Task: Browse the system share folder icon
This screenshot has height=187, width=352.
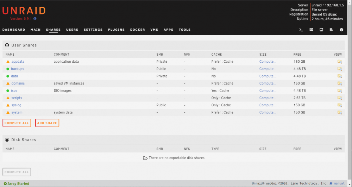Action: (x=340, y=112)
